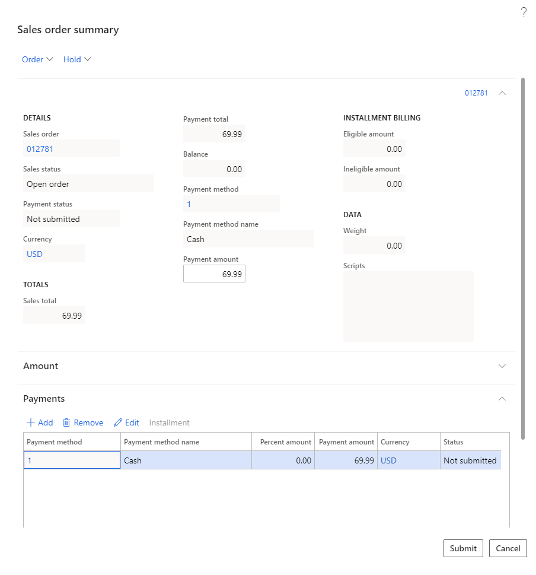
Task: Click the Add icon in Payments toolbar
Action: point(39,422)
